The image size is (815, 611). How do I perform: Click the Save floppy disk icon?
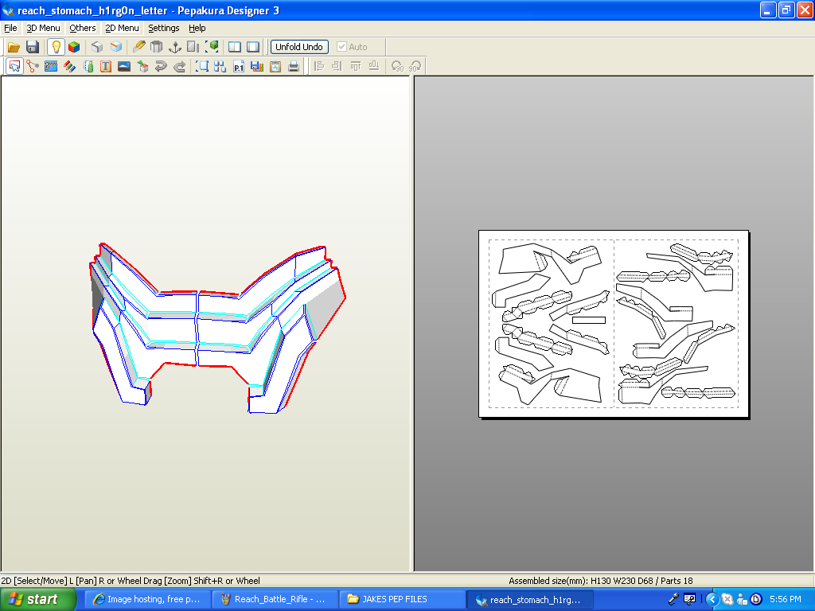pyautogui.click(x=33, y=47)
